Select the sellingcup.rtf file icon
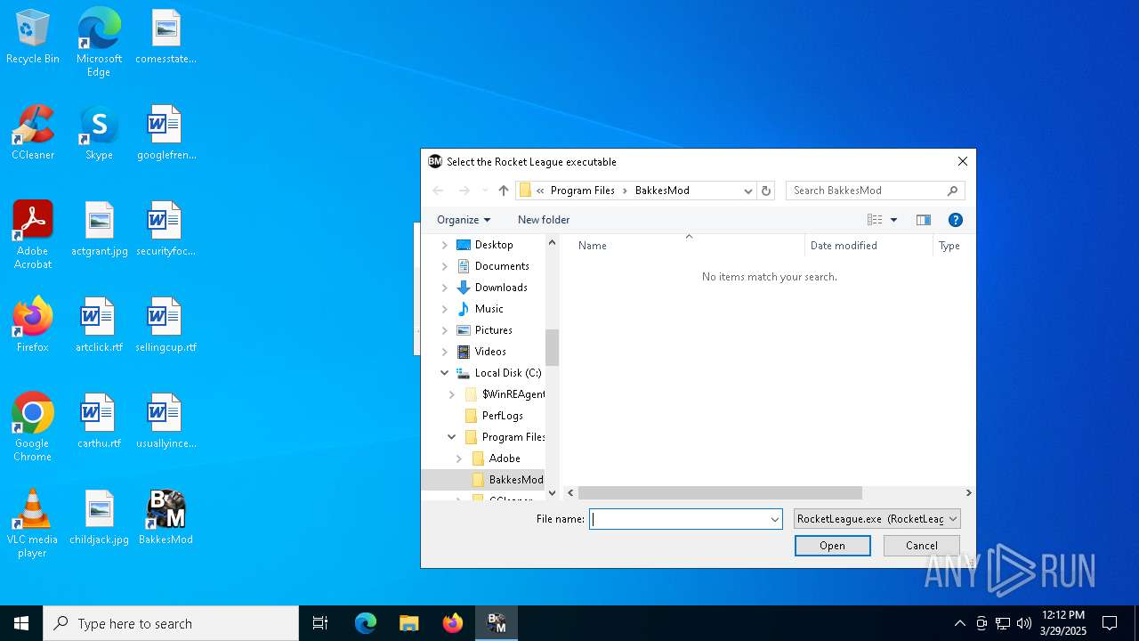The width and height of the screenshot is (1139, 641). 166,326
